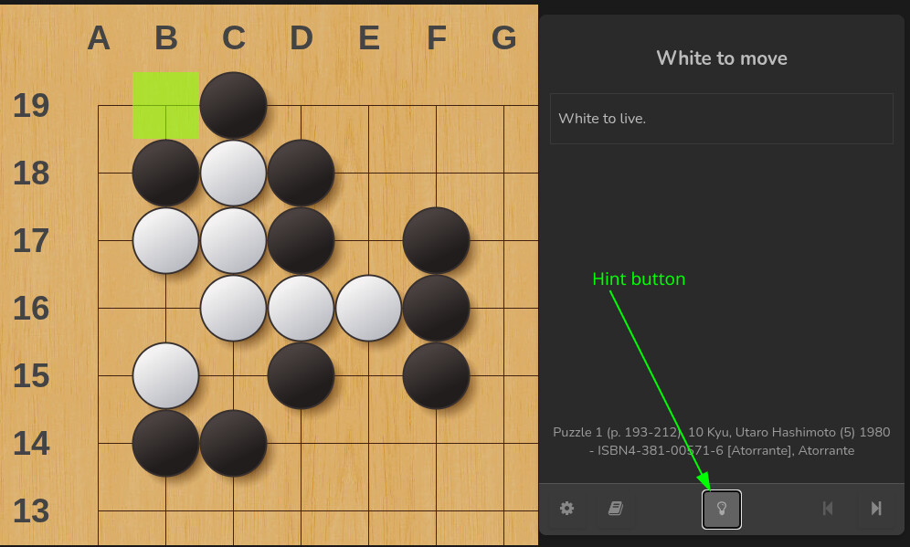The width and height of the screenshot is (910, 547).
Task: Open the book collection icon
Action: coord(615,509)
